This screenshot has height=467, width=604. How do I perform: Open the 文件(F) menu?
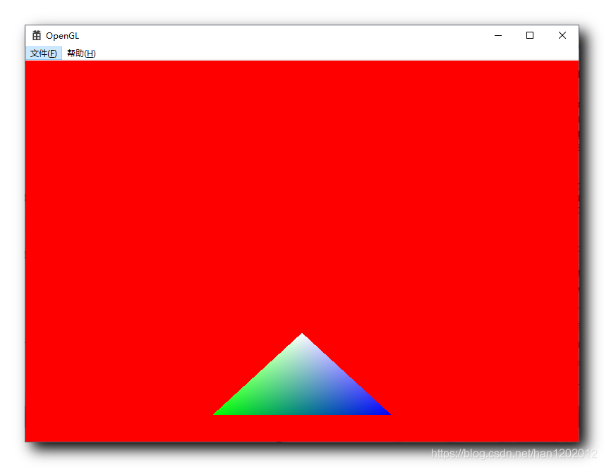point(44,54)
